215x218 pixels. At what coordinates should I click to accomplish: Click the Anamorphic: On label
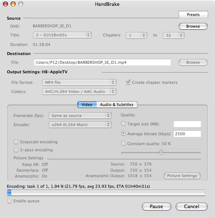31,176
